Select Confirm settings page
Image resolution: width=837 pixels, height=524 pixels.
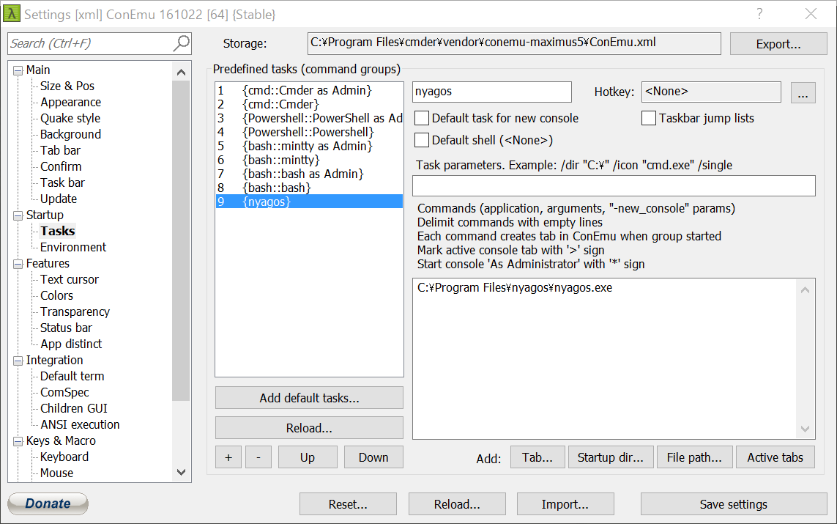pos(61,166)
